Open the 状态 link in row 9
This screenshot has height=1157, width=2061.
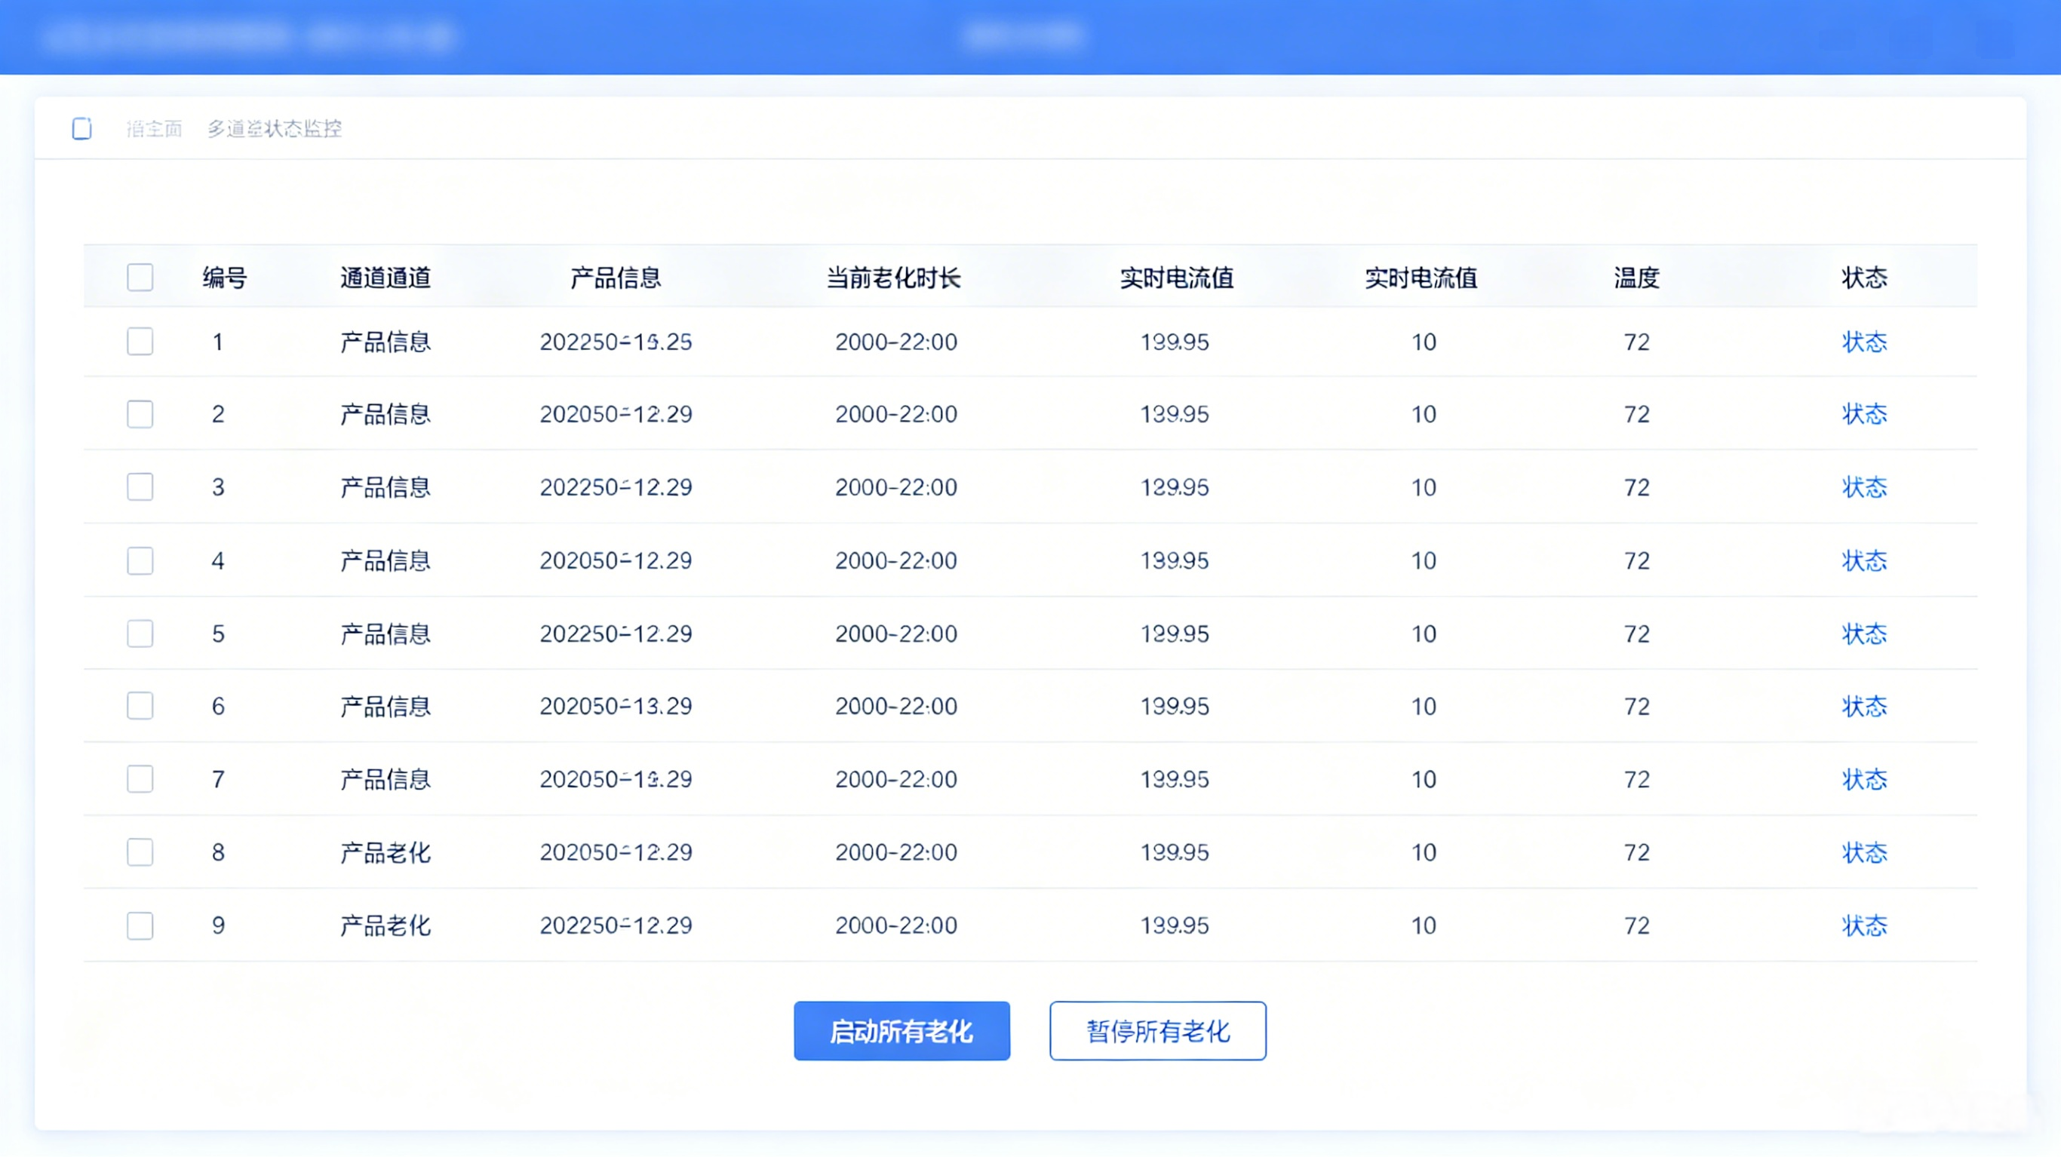[1864, 925]
